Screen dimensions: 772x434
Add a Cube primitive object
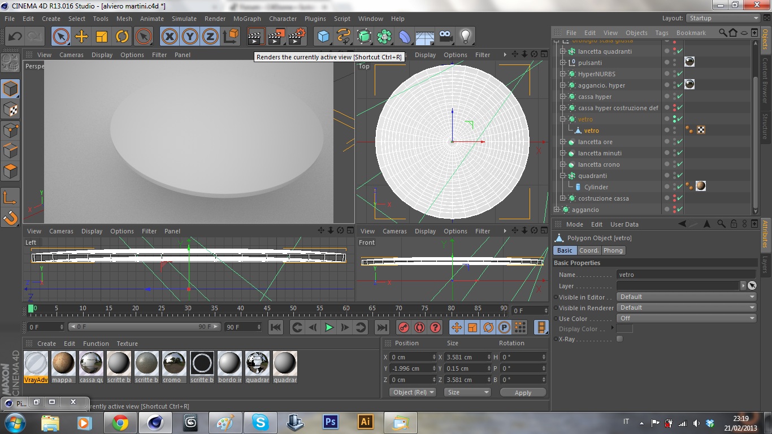(x=323, y=37)
